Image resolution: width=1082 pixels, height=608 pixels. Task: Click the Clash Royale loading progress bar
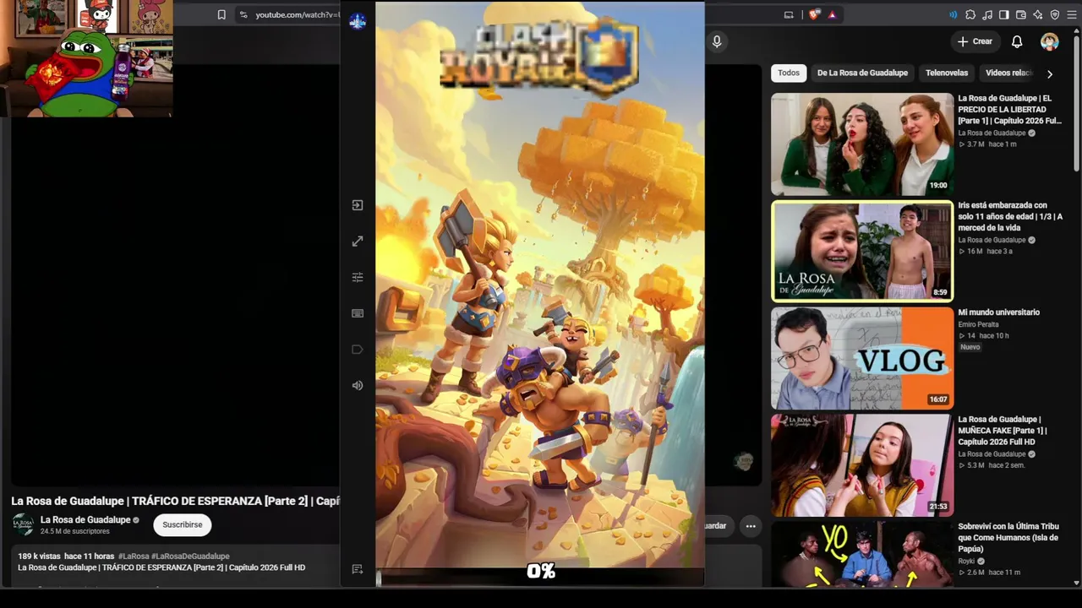click(540, 578)
